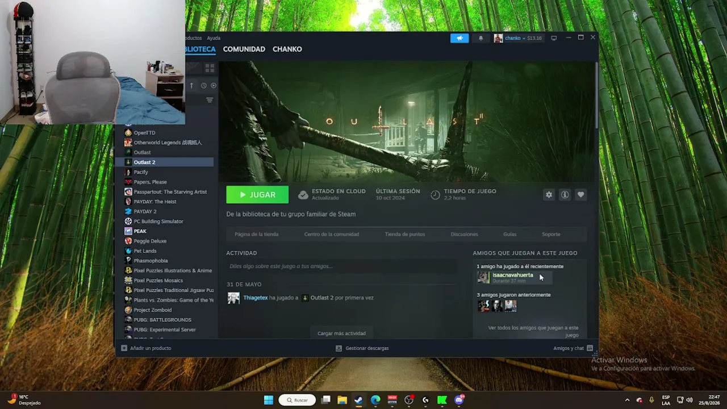
Task: Open Outlast 2 settings gear
Action: click(549, 195)
